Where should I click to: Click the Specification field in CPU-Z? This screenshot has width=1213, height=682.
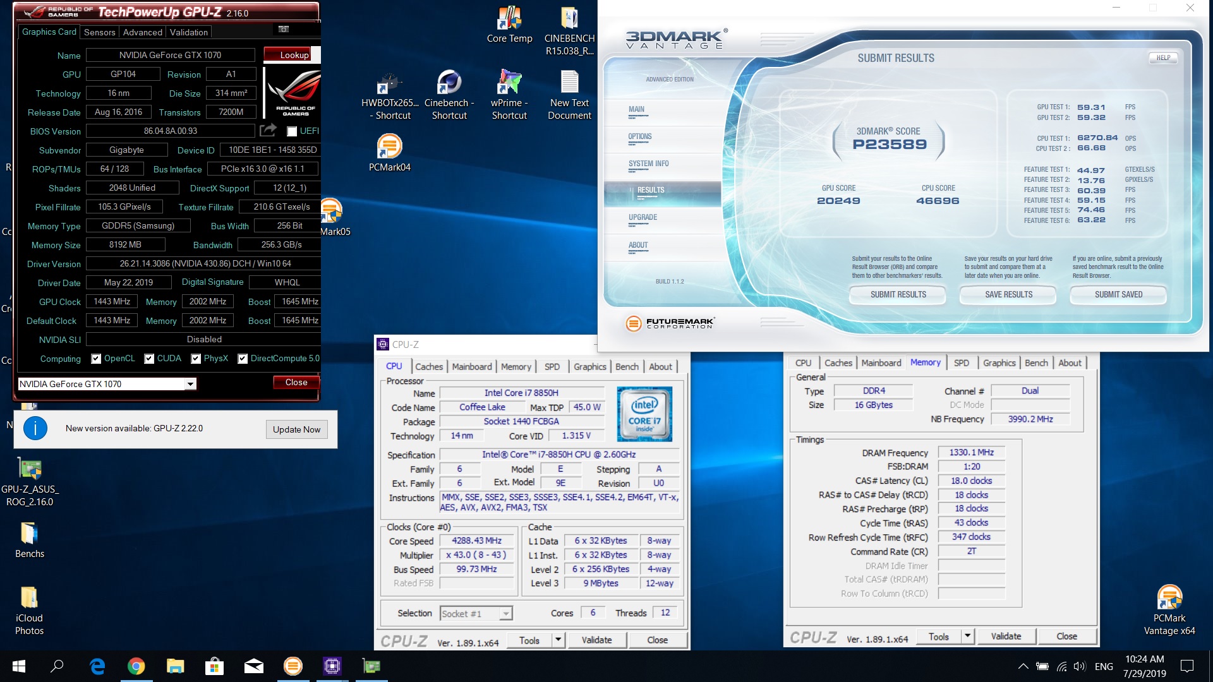(x=559, y=455)
